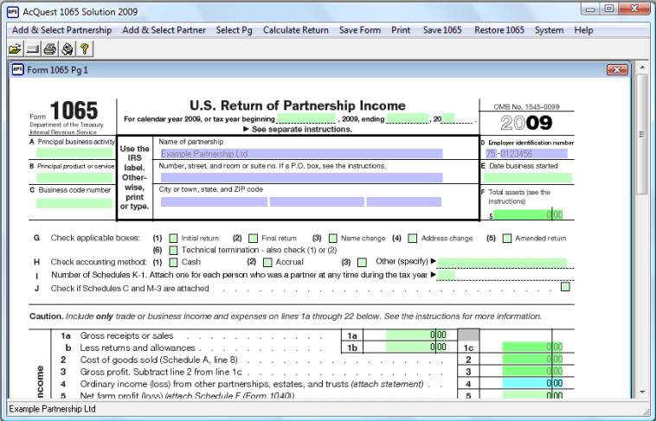Click the vertical scrollbar down arrow
This screenshot has height=421, width=656.
[642, 392]
